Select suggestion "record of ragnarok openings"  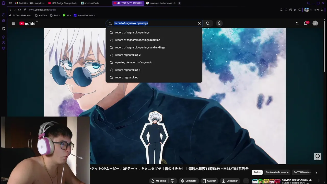pyautogui.click(x=154, y=32)
